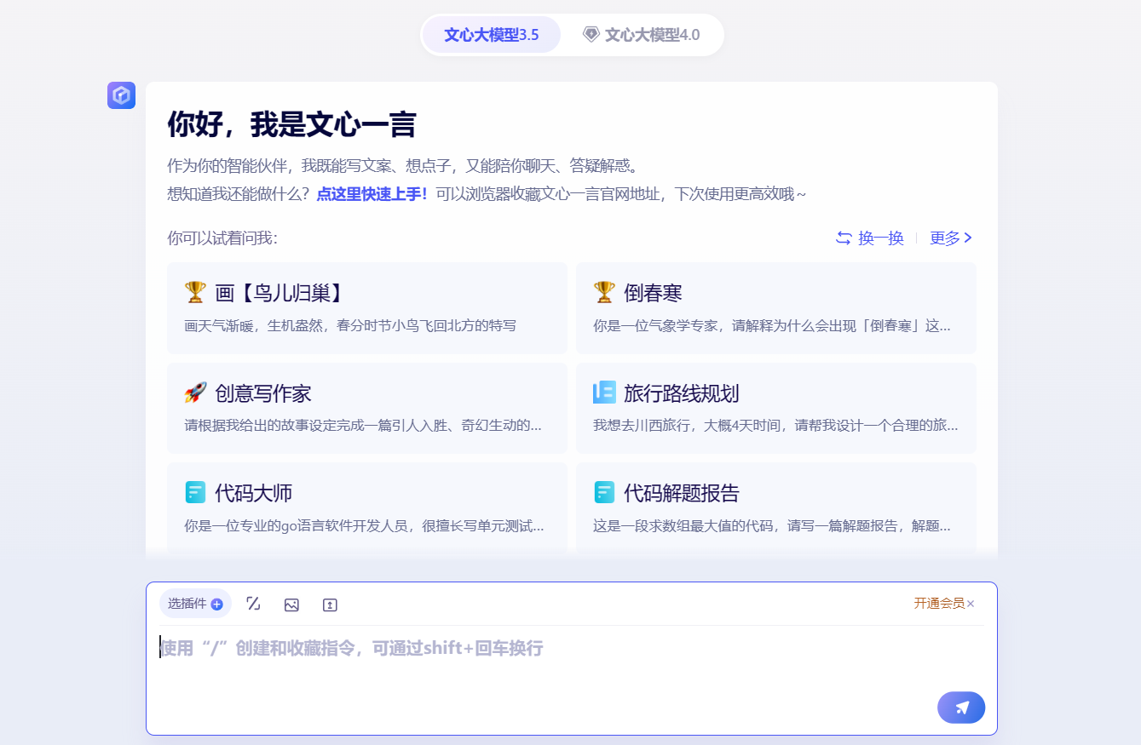Click the slash command icon in toolbar

click(x=253, y=604)
